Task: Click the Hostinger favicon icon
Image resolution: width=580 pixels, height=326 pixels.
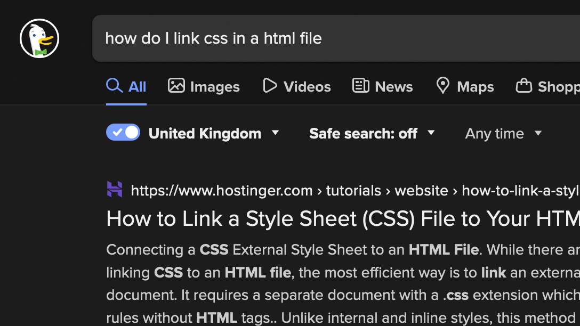Action: pos(114,189)
